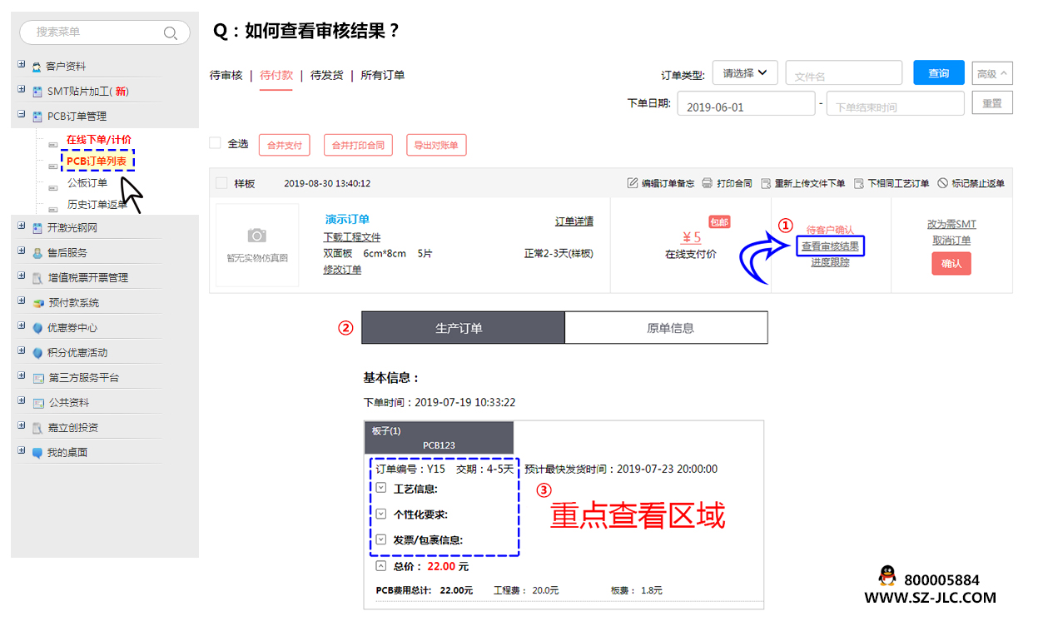The height and width of the screenshot is (636, 1038).
Task: Select the 生产订单 tab
Action: click(x=463, y=328)
